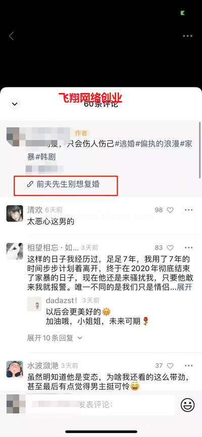The image size is (202, 437).
Task: Tap the #逃婚 hashtag
Action: coord(125,144)
